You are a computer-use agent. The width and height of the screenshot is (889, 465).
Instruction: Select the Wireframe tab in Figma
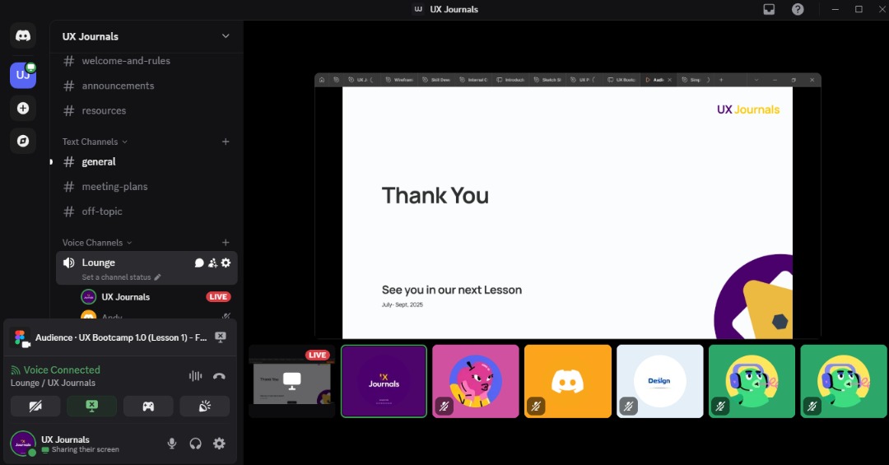[399, 80]
